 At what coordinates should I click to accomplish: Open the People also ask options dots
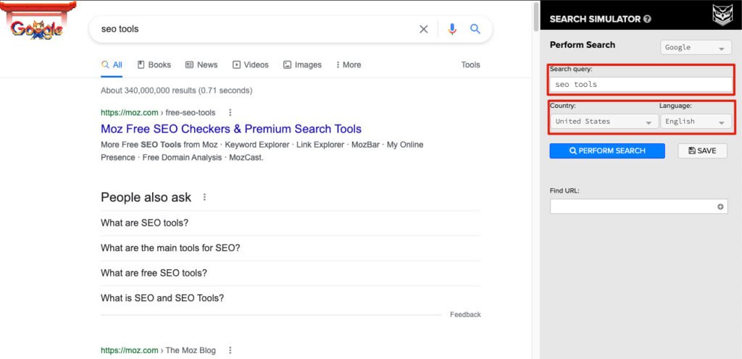(204, 197)
